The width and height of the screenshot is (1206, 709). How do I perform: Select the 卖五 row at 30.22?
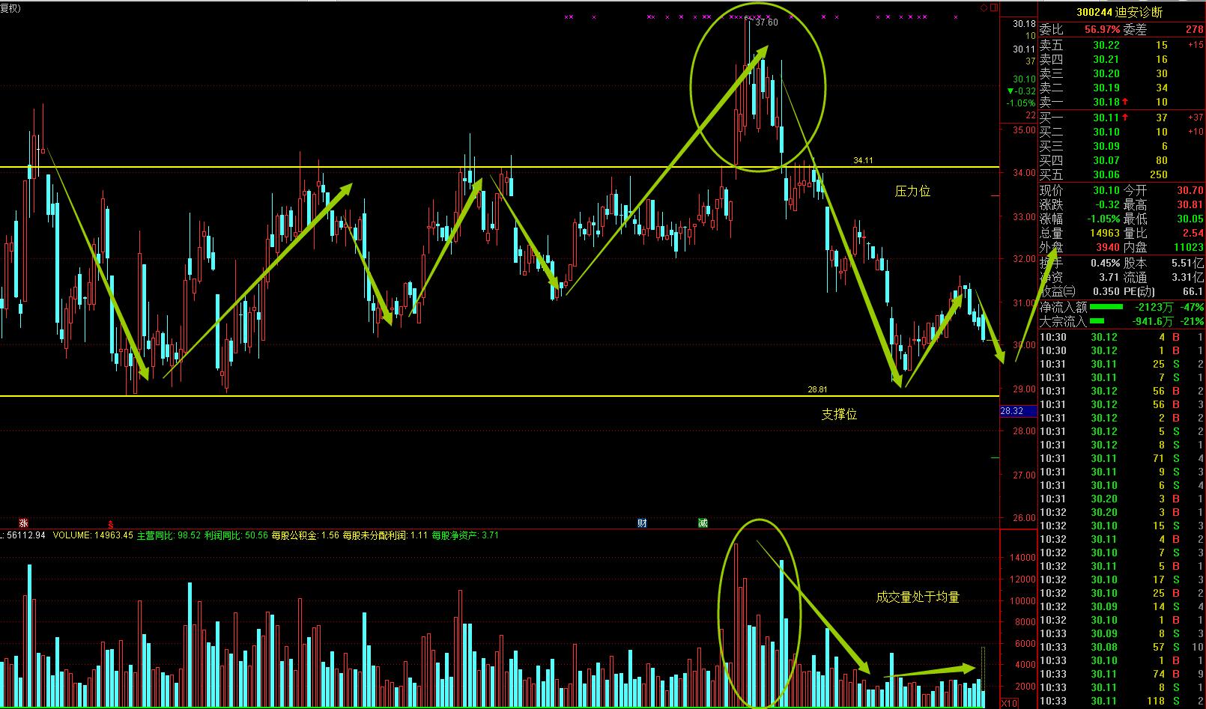(1121, 45)
